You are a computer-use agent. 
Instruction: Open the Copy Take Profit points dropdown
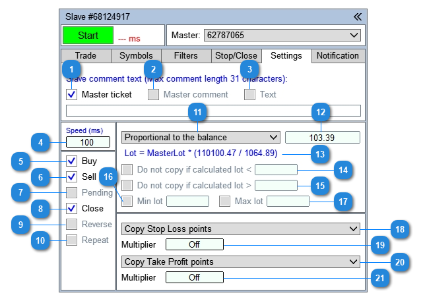[x=241, y=261]
